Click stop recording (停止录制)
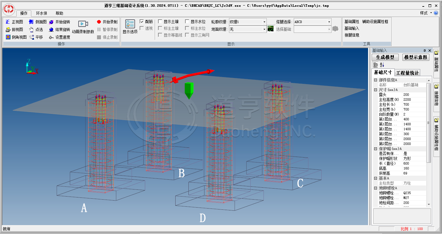The width and height of the screenshot is (442, 234). pyautogui.click(x=107, y=37)
